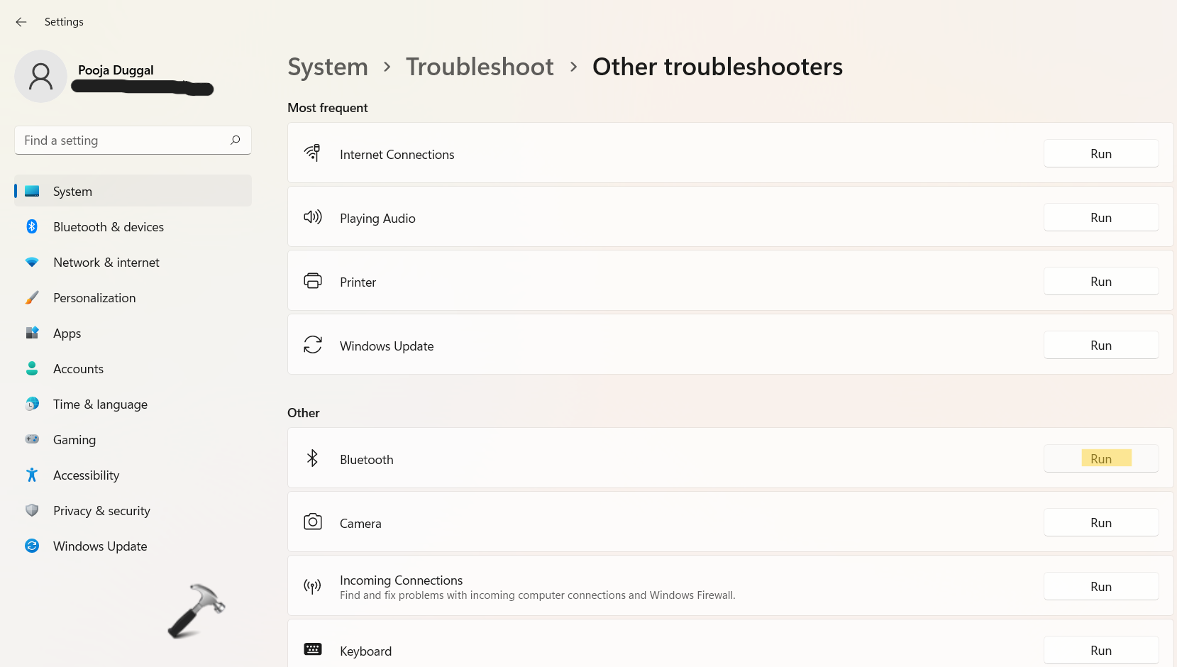Navigate to Troubleshoot in the breadcrumb

click(x=480, y=67)
